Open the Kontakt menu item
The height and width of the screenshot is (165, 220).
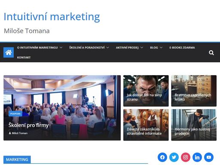coord(24,58)
